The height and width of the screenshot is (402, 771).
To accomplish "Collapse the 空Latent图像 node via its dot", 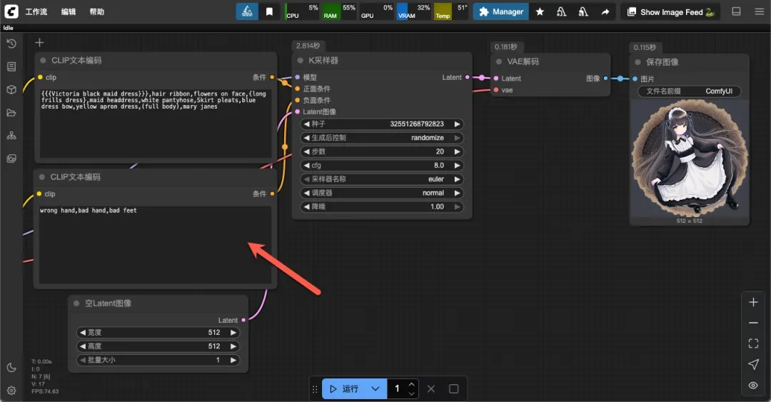I will 76,303.
